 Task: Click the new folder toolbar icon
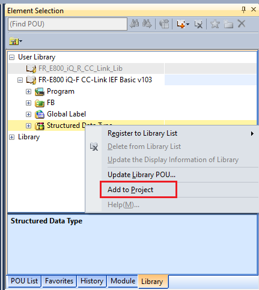pyautogui.click(x=228, y=24)
